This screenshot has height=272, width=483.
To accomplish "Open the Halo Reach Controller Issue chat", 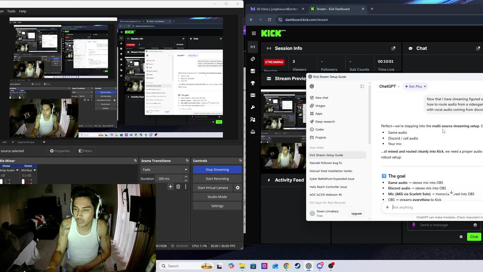I will (328, 187).
